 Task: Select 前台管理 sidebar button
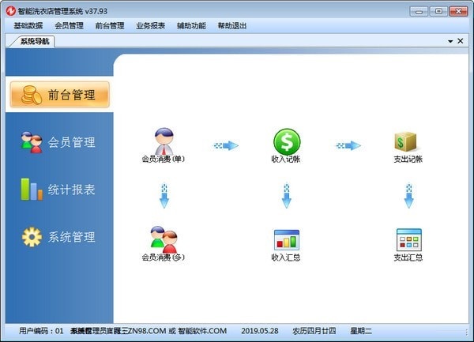click(x=58, y=95)
